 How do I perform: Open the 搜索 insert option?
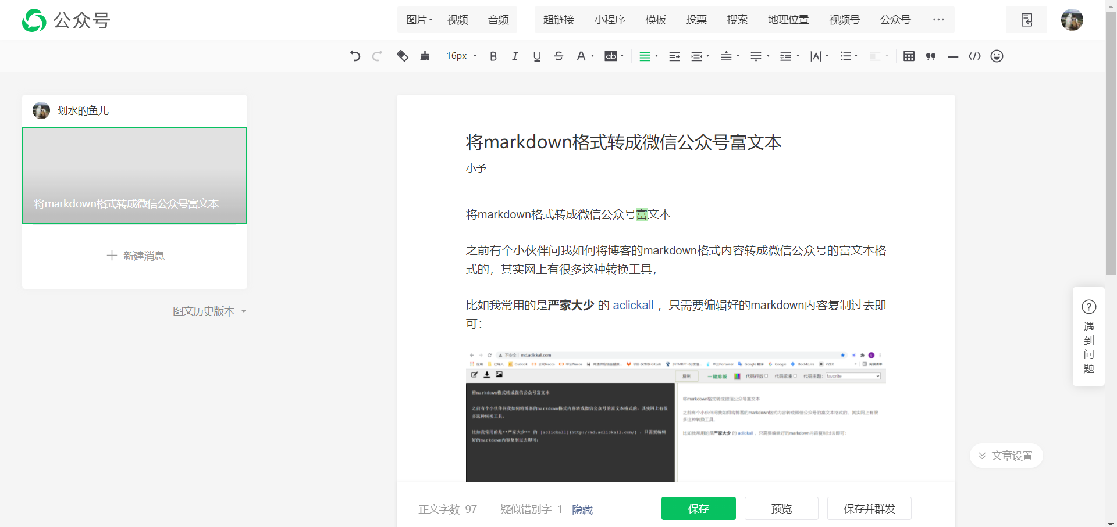[737, 20]
